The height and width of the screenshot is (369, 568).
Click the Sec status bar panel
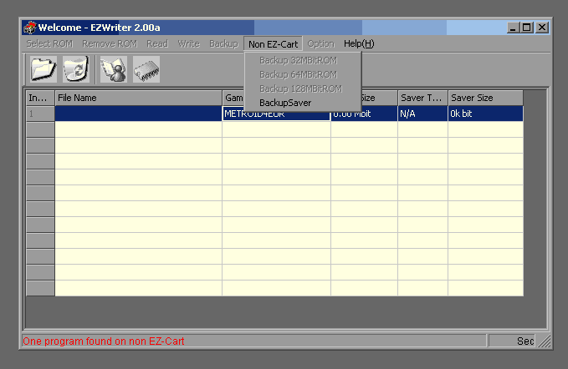(x=511, y=341)
